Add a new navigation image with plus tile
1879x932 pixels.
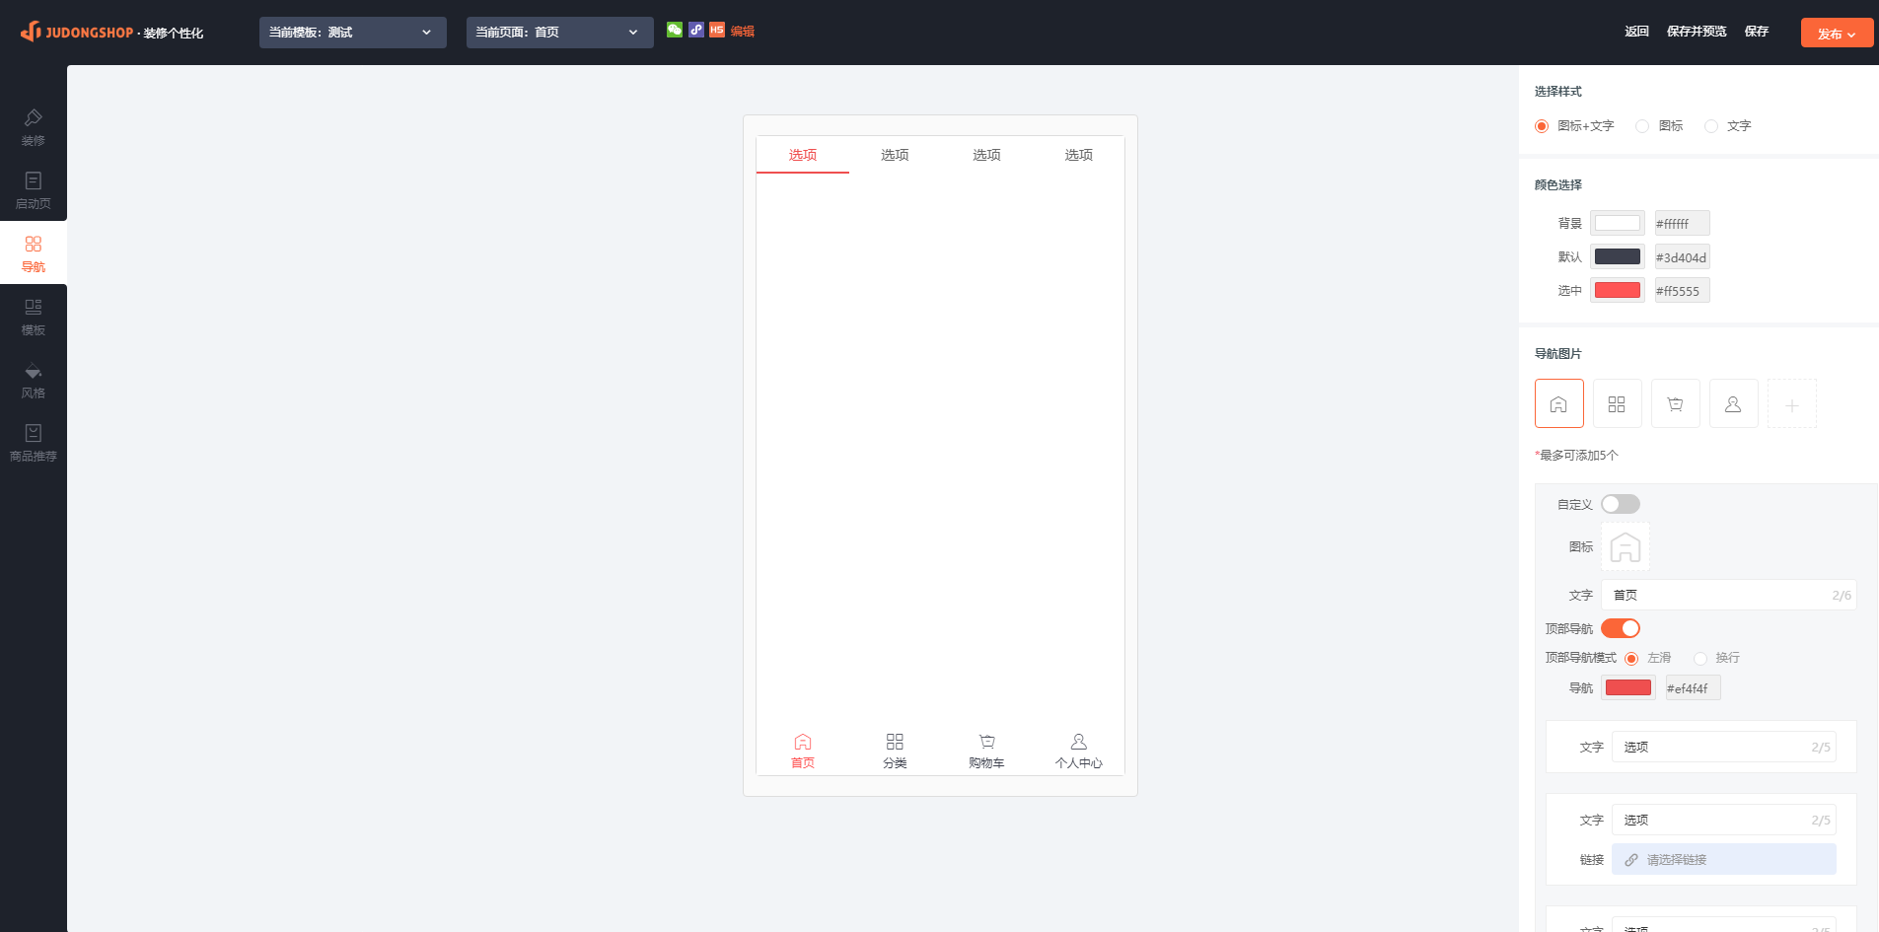(x=1792, y=403)
